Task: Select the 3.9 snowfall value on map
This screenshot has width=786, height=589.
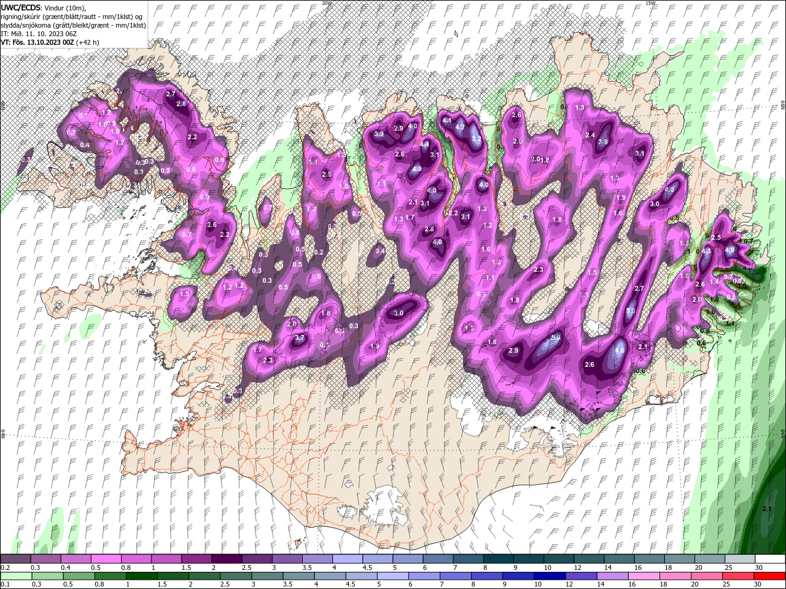Action: click(x=379, y=134)
